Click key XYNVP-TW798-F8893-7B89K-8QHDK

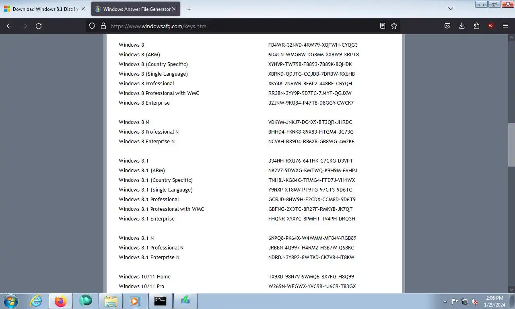[310, 64]
